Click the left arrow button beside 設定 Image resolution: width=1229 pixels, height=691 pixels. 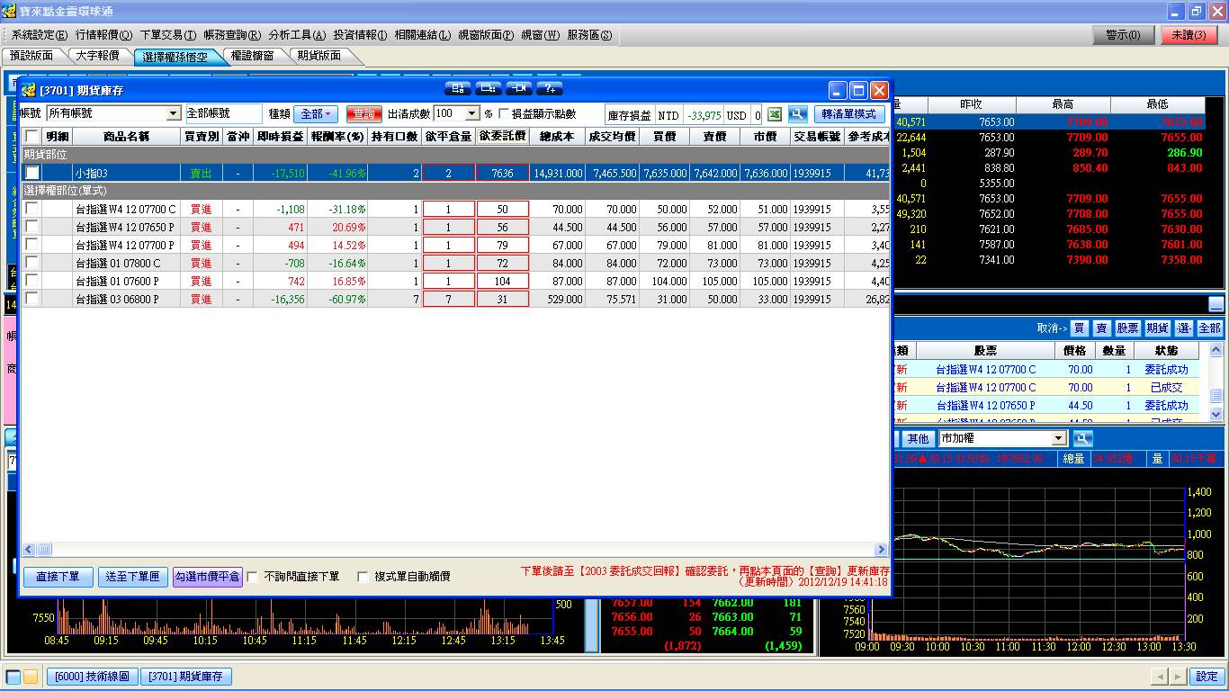click(x=1162, y=677)
